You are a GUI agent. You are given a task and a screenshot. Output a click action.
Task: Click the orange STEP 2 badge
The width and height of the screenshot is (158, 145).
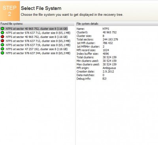tap(10, 11)
